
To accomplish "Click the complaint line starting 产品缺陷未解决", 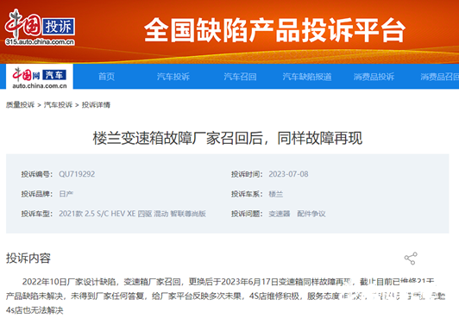I will click(225, 296).
